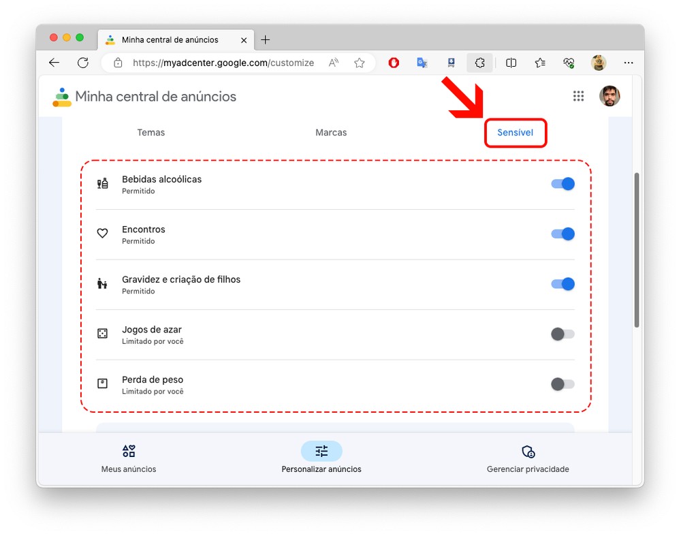681x536 pixels.
Task: Click the heart icon beside Encontros
Action: 103,234
